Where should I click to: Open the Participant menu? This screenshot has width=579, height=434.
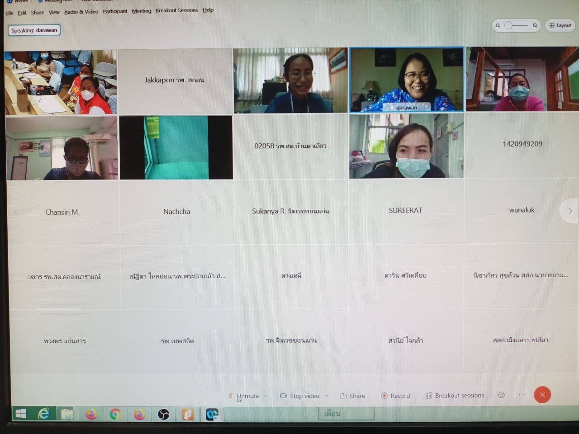tap(115, 11)
